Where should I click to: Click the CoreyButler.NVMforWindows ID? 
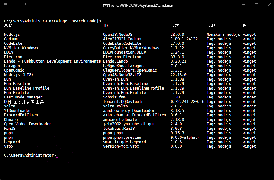point(131,48)
